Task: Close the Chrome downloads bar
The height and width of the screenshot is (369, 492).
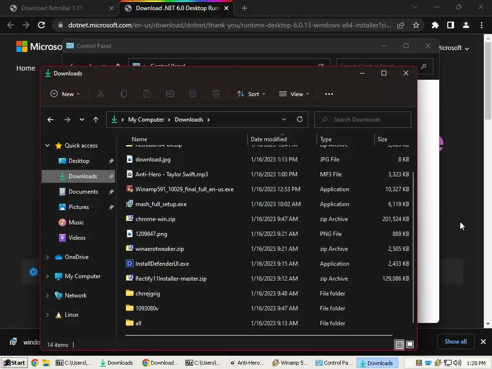Action: tap(483, 342)
